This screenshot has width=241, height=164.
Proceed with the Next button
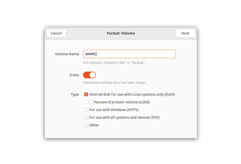[185, 33]
